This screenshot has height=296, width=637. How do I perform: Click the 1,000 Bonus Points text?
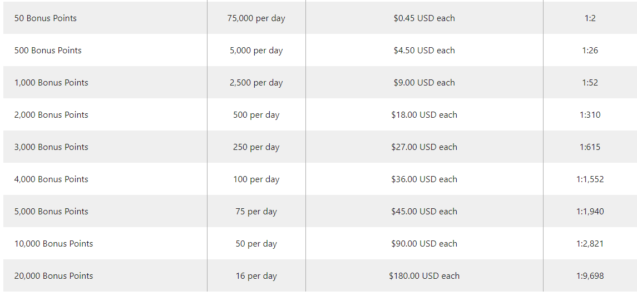coord(51,83)
